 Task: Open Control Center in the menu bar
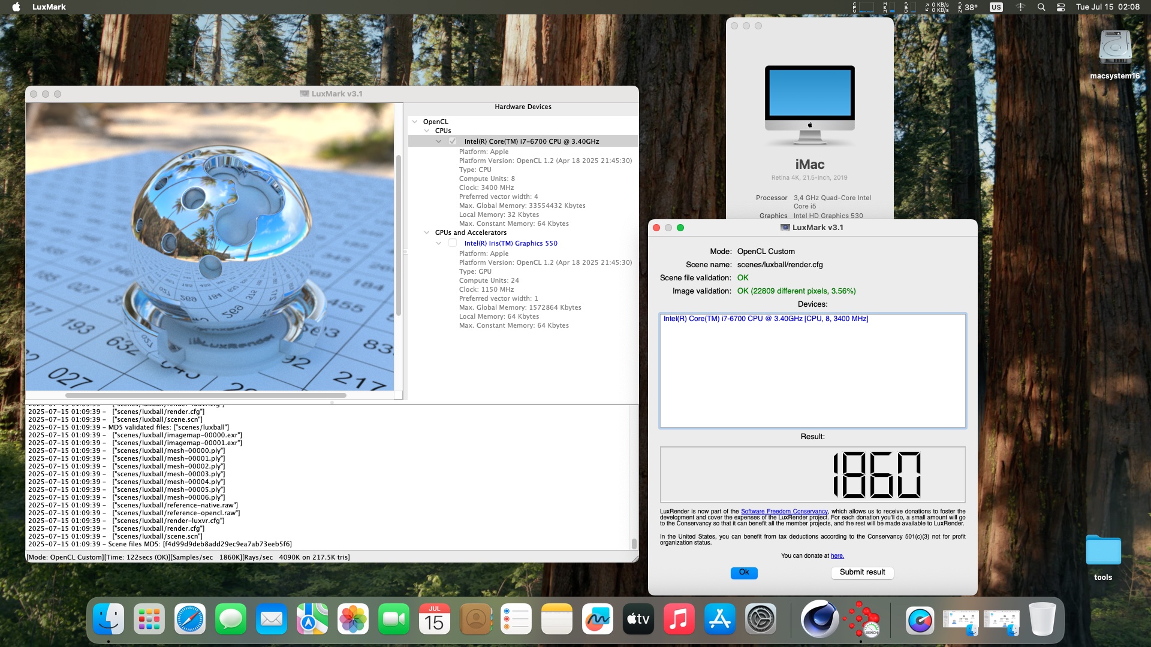point(1060,7)
